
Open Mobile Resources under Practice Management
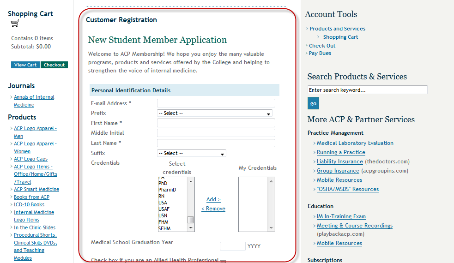point(339,180)
